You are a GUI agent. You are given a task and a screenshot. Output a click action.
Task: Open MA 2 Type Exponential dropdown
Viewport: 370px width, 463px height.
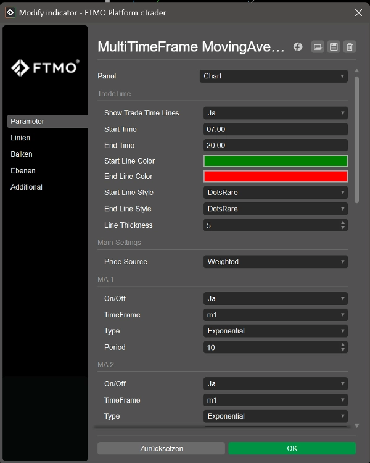click(275, 416)
